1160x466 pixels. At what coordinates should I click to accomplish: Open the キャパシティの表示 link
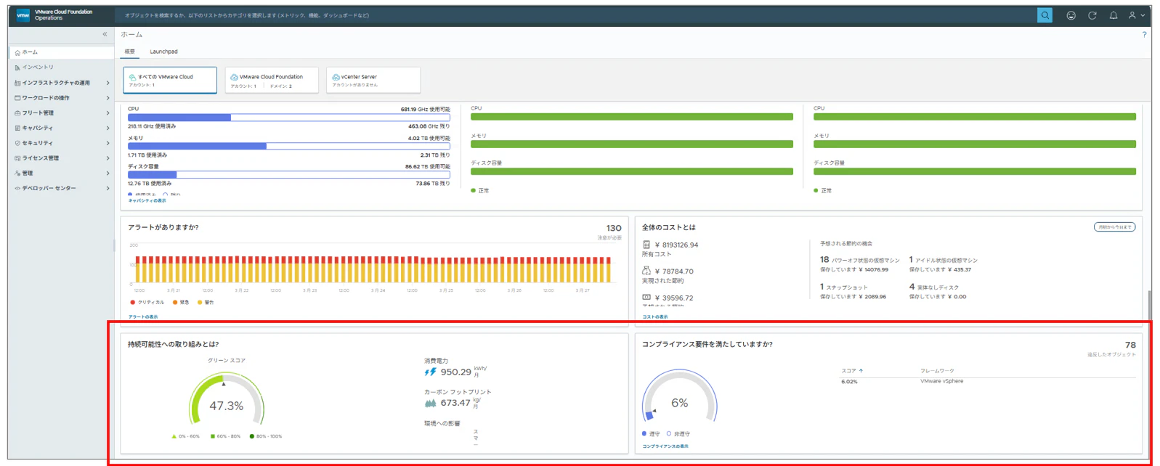(147, 200)
